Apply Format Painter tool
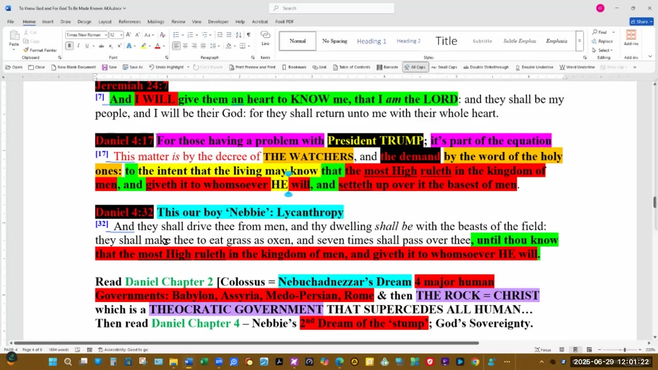Viewport: 658px width, 370px height. point(40,50)
